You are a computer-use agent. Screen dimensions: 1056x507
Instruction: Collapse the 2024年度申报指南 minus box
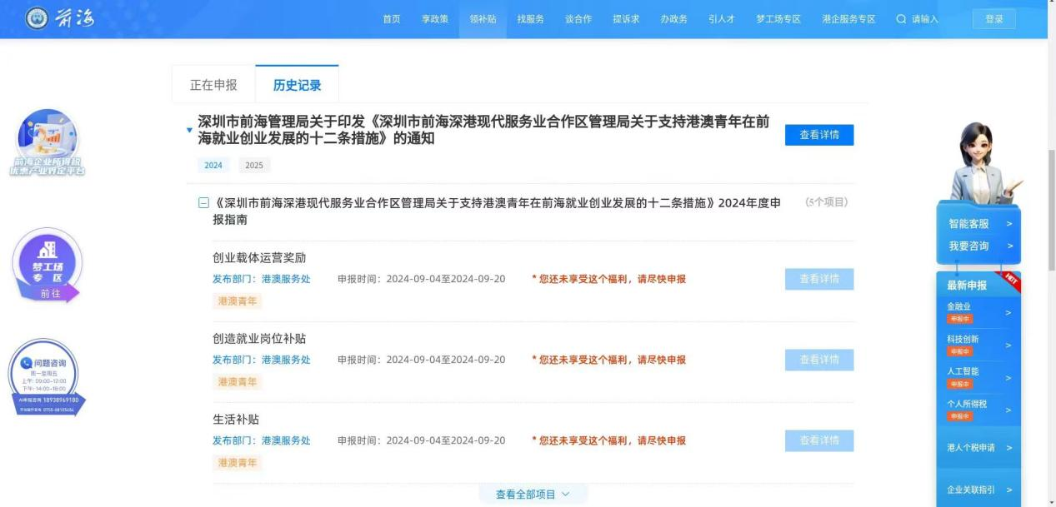pyautogui.click(x=203, y=203)
